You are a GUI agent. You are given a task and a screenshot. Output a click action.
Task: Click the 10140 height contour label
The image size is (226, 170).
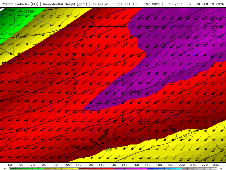(x=29, y=12)
